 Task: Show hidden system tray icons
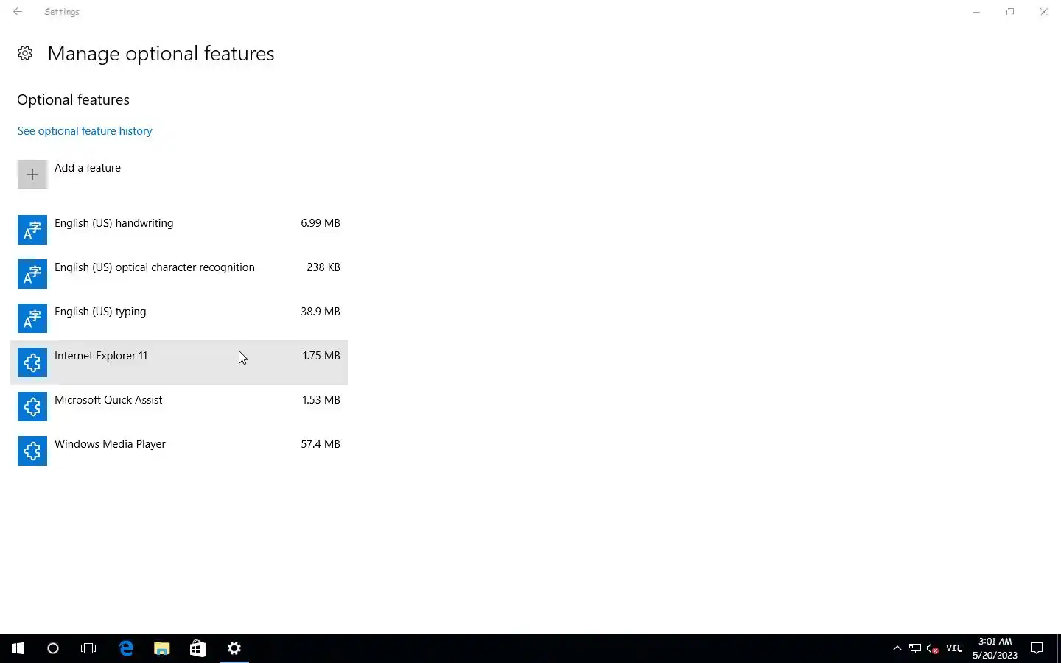tap(897, 648)
